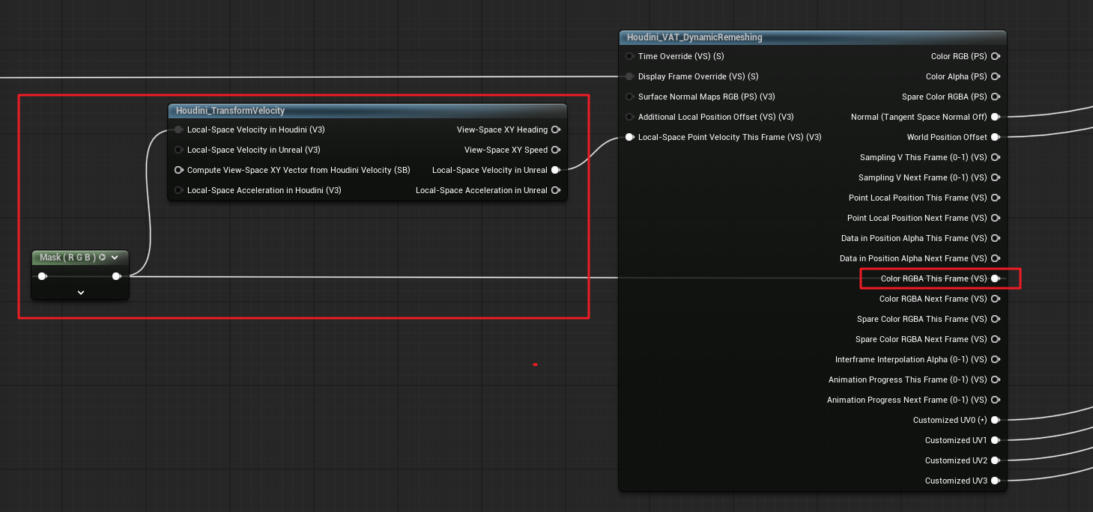This screenshot has height=512, width=1093.
Task: Click the Customized UV1 output pin
Action: [x=995, y=440]
